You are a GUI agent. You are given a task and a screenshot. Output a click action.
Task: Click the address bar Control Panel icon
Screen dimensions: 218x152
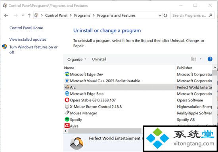(x=36, y=15)
